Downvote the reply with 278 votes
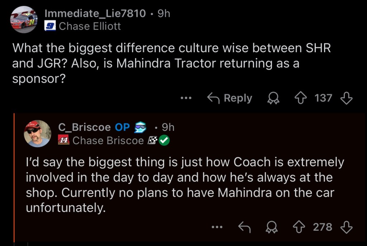 [x=347, y=227]
